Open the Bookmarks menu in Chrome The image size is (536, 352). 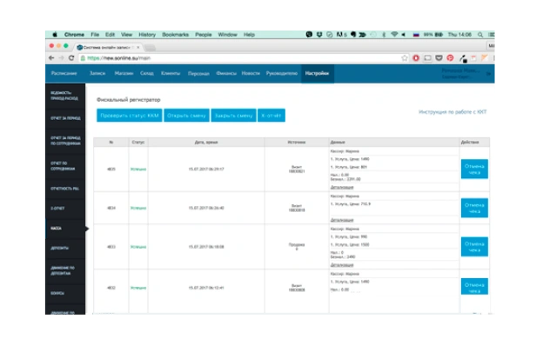pyautogui.click(x=173, y=34)
